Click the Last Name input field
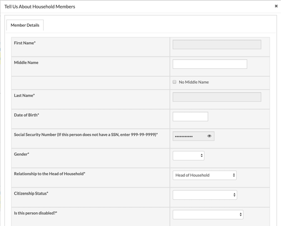Image resolution: width=281 pixels, height=226 pixels. [x=216, y=97]
